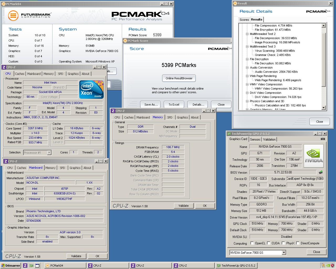This screenshot has width=336, height=269.
Task: Switch to the Scores tab in Result window
Action: pos(244,20)
